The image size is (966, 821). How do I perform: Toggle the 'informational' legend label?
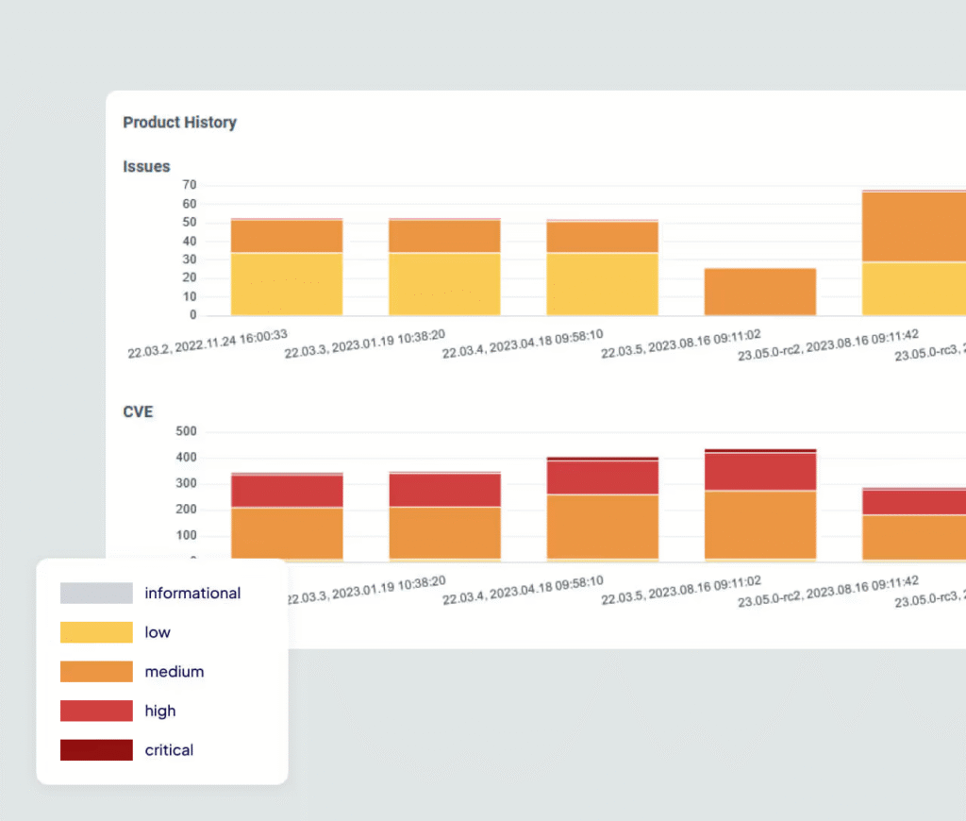[x=192, y=593]
